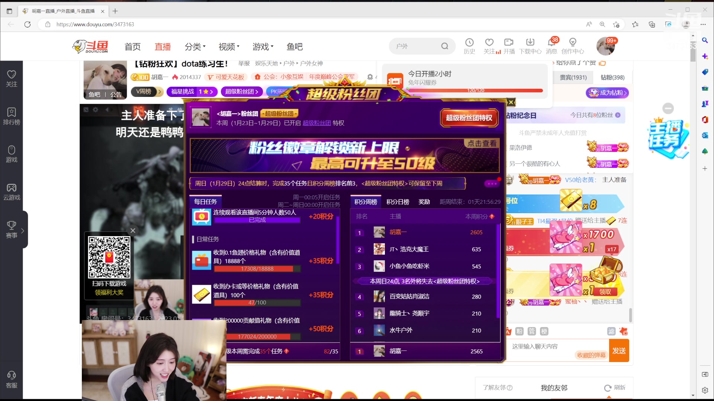Open the 客服 support icon
The width and height of the screenshot is (714, 401).
tap(12, 380)
